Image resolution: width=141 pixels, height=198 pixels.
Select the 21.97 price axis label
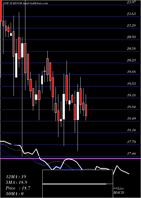[131, 2]
